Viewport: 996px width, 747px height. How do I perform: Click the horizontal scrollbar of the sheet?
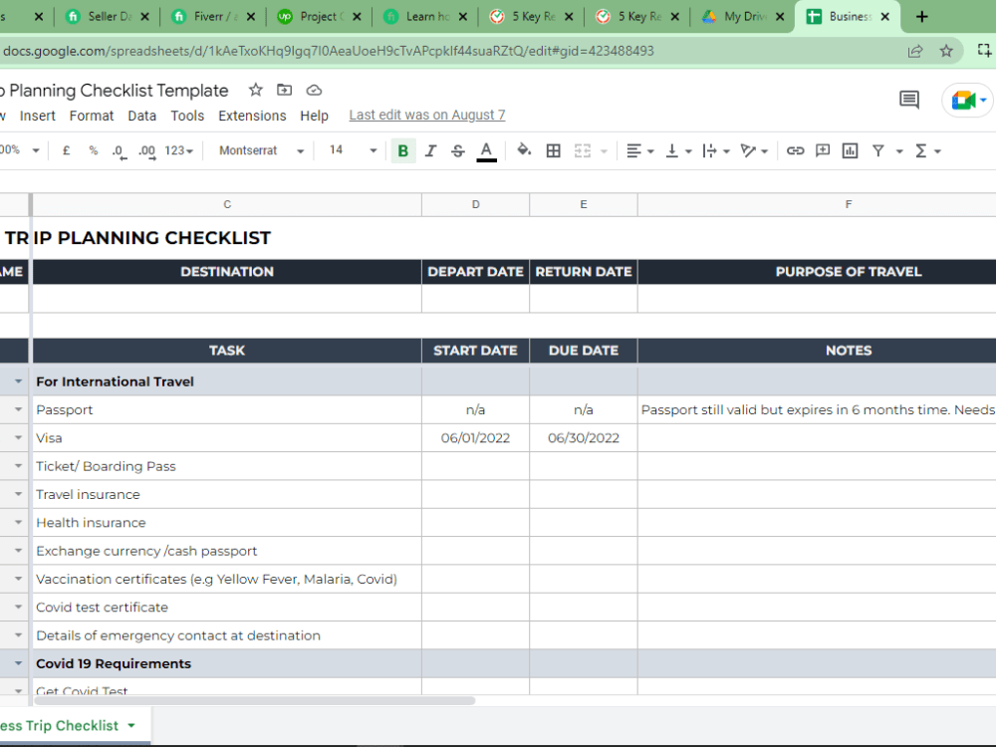click(255, 700)
